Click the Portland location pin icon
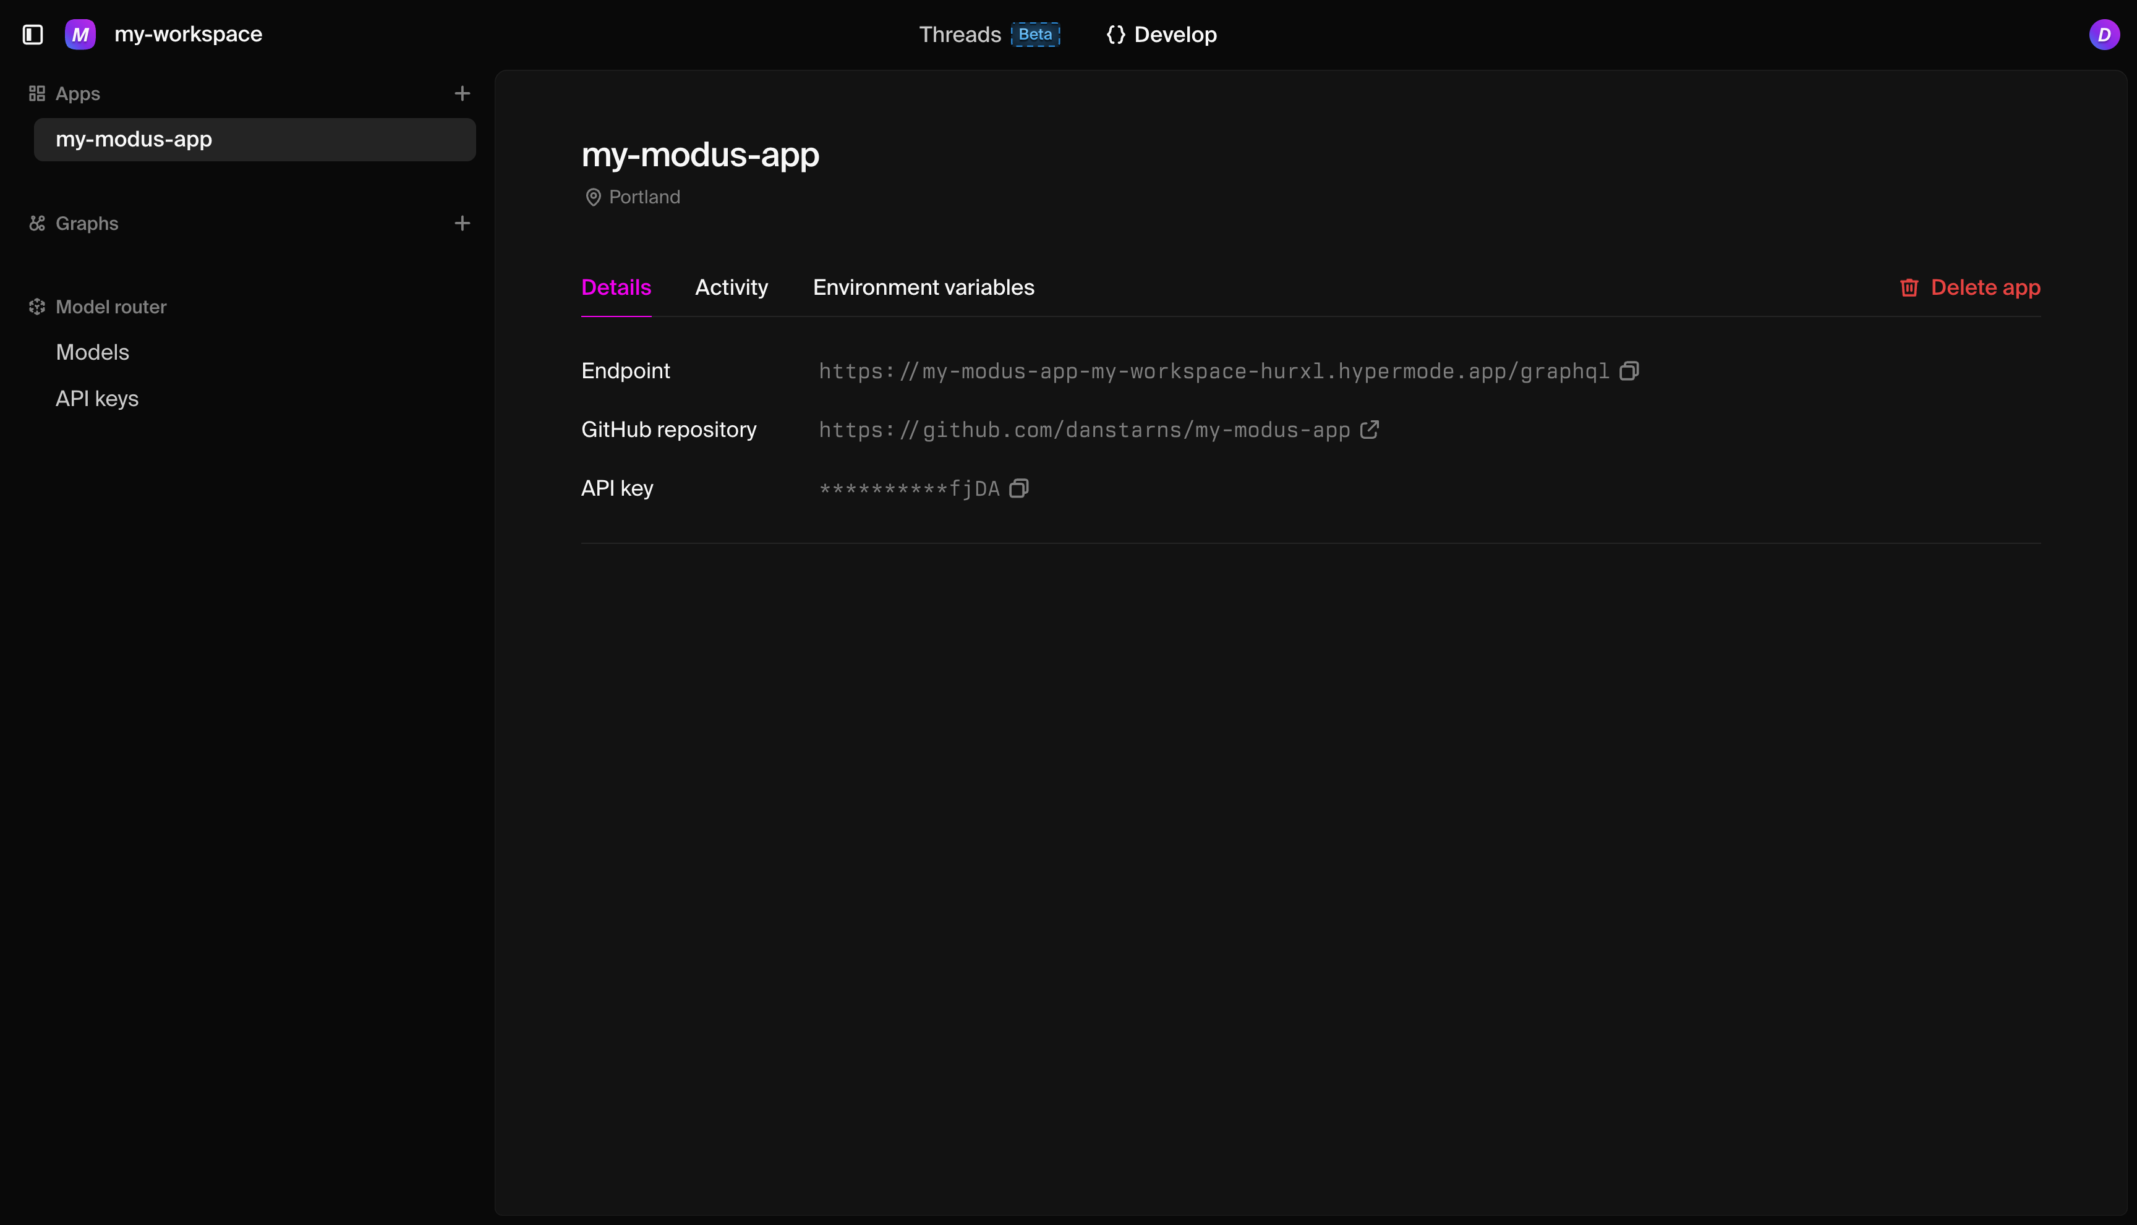The width and height of the screenshot is (2137, 1225). 594,197
